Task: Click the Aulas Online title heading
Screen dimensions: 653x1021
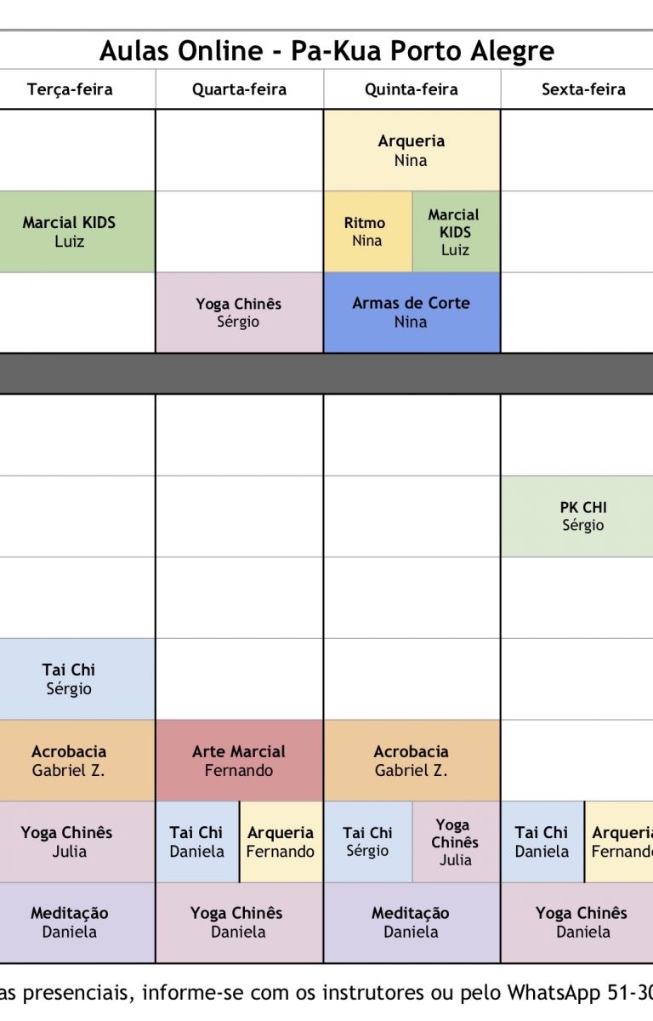Action: (x=326, y=51)
